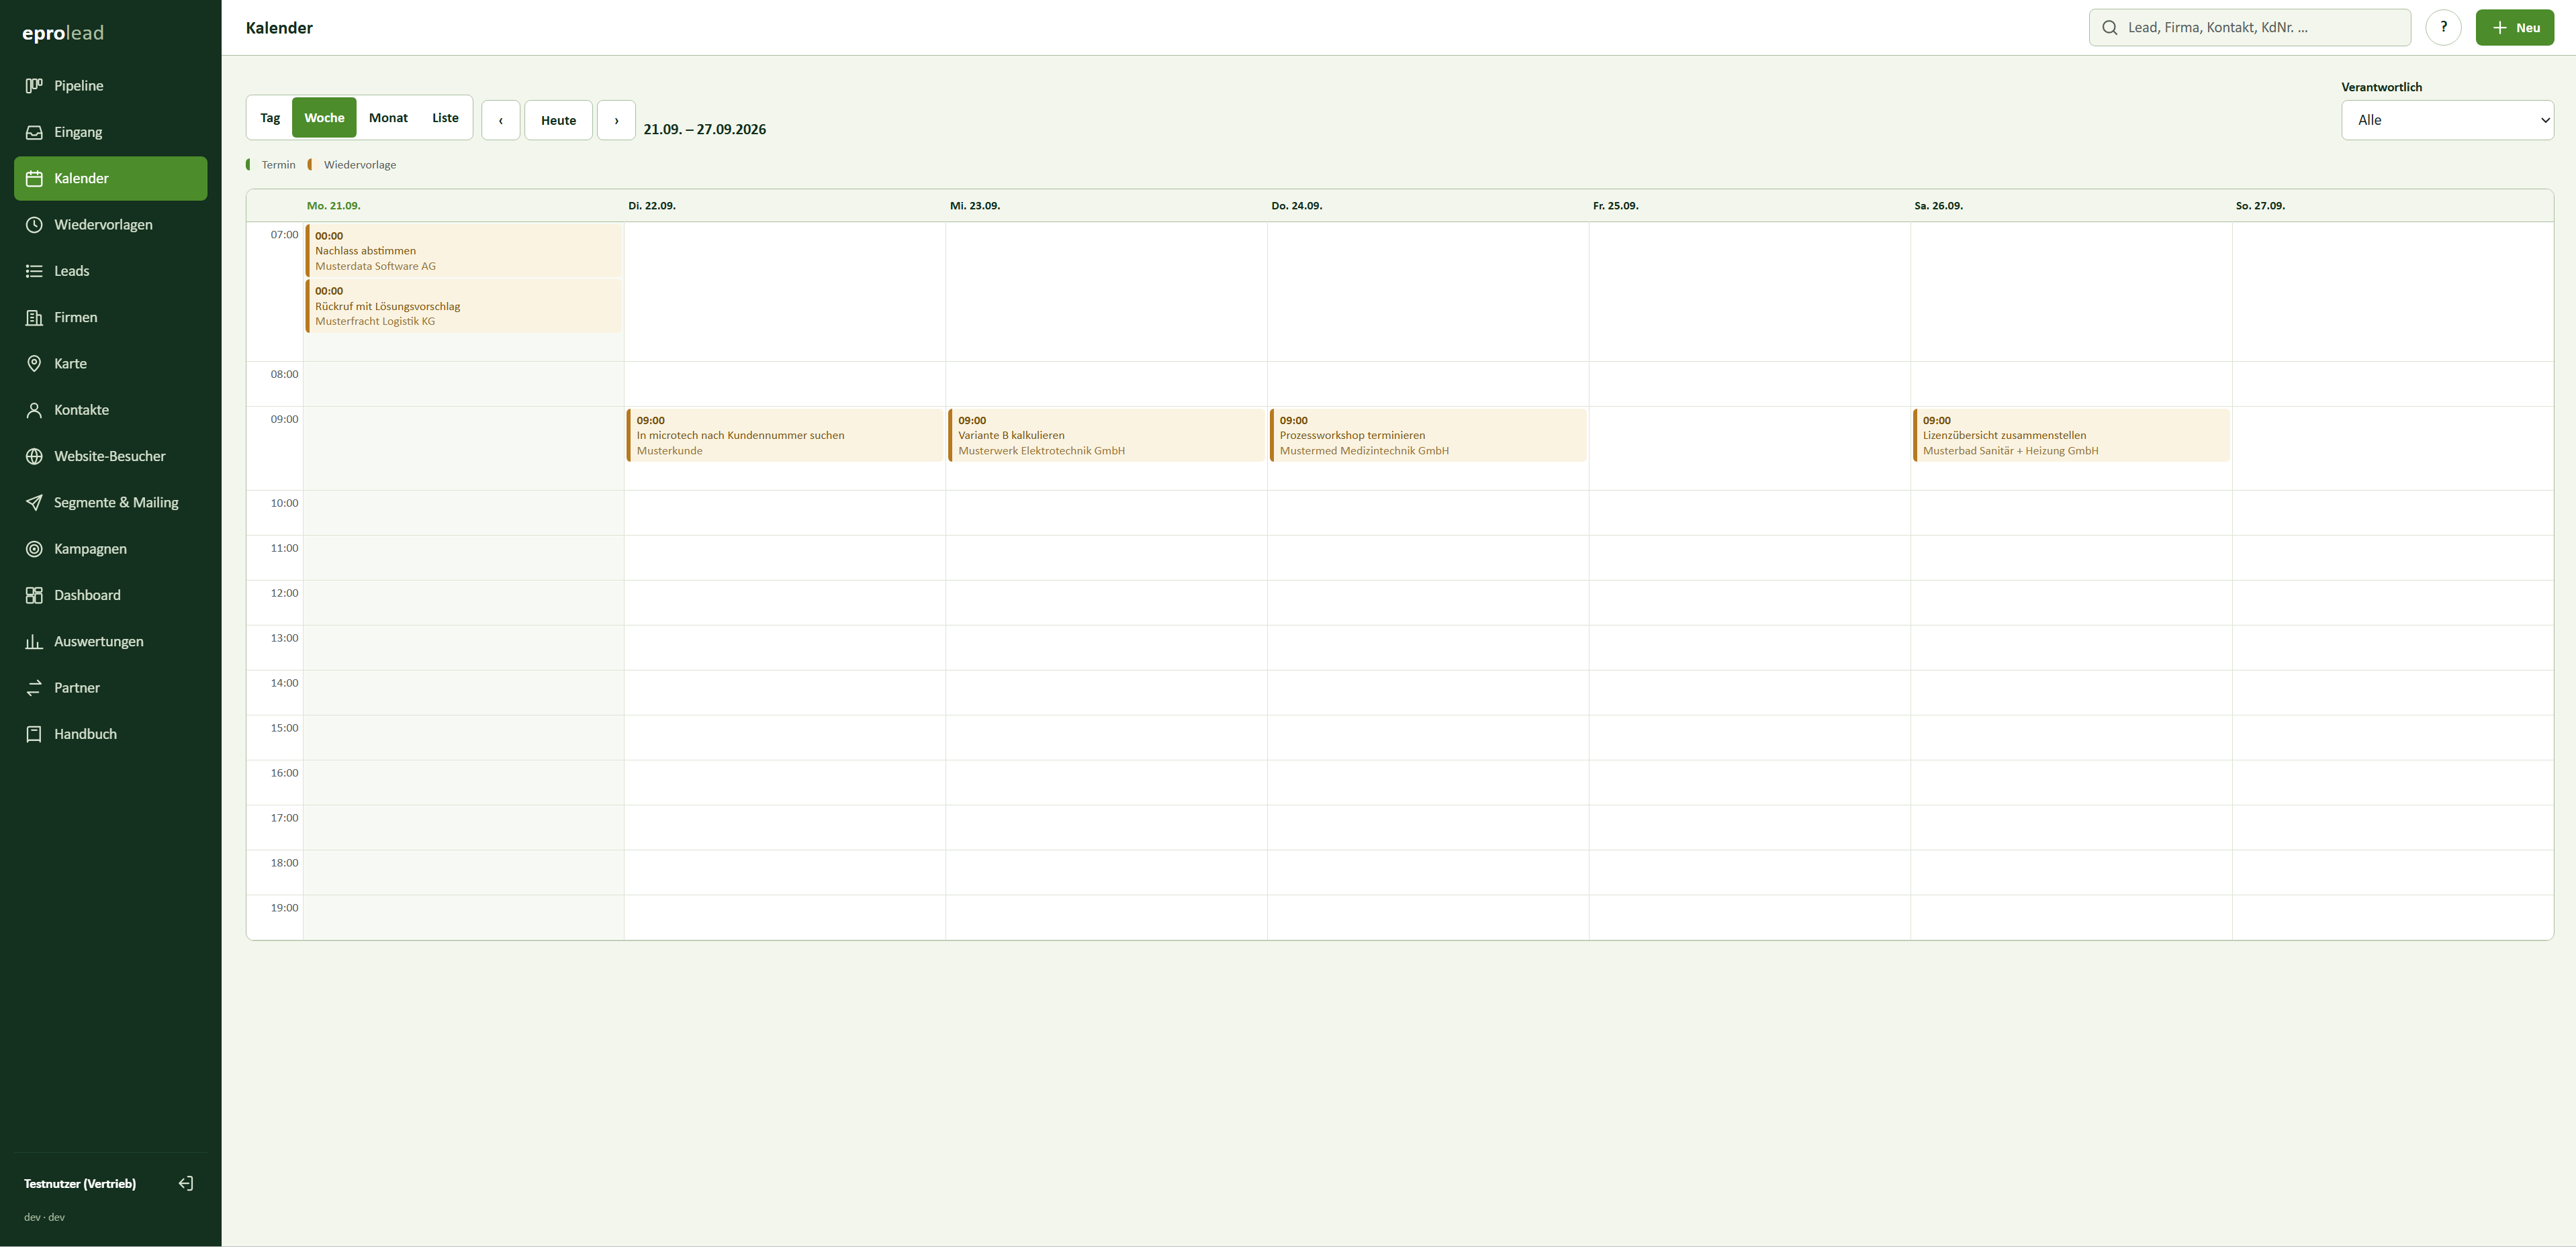Go to next week arrow
Viewport: 2576px width, 1247px height.
point(616,120)
